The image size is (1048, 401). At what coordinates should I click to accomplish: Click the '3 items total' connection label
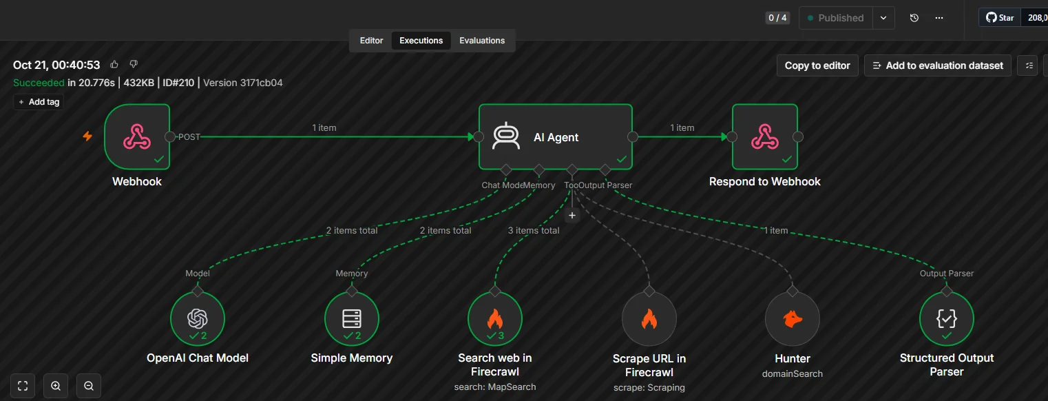click(x=534, y=230)
